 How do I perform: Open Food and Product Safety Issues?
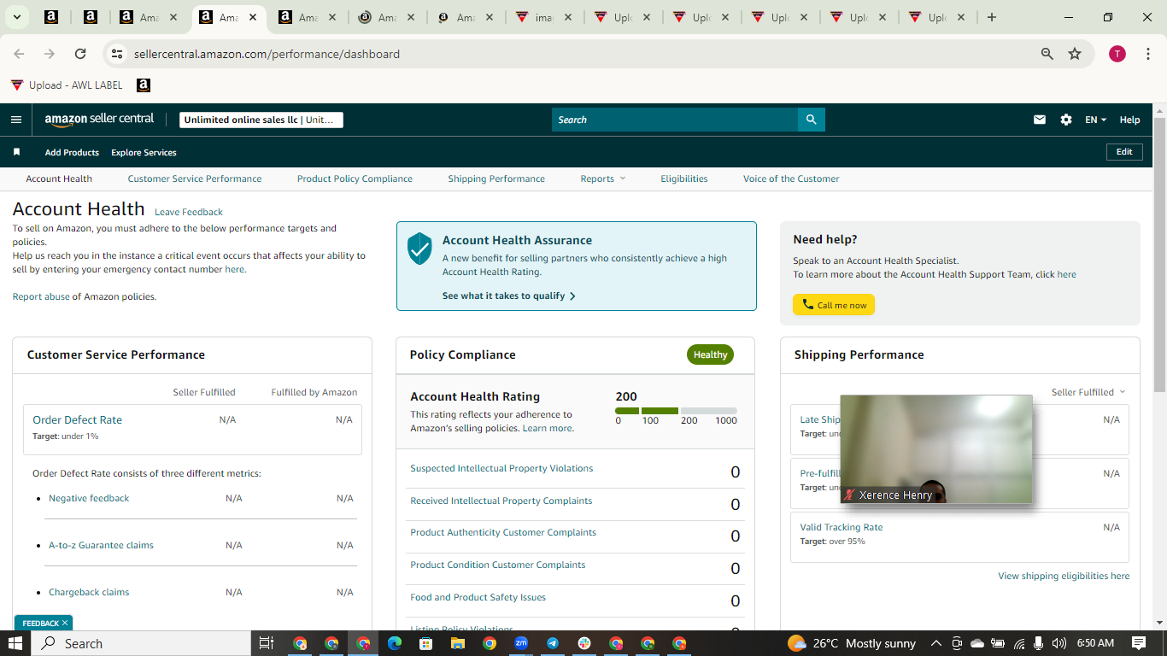point(478,597)
